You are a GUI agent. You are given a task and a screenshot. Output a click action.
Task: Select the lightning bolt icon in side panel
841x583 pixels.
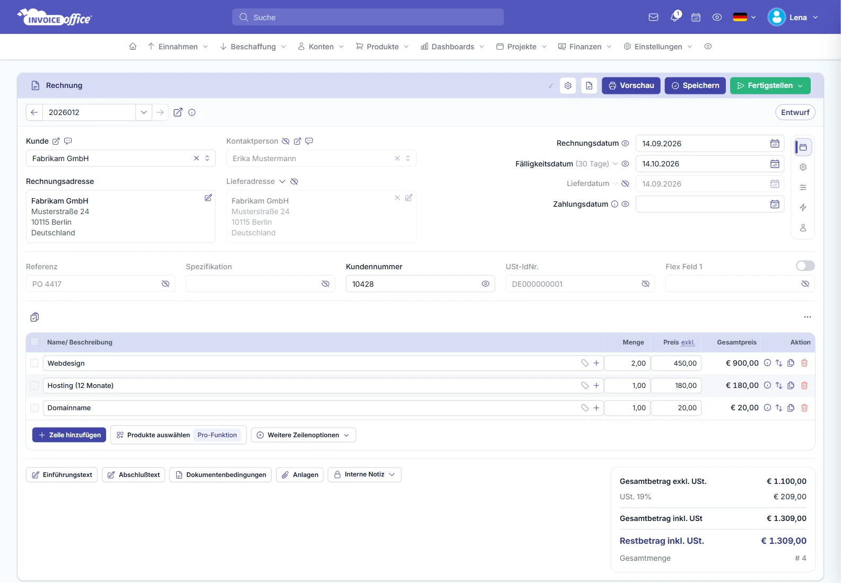click(x=803, y=207)
